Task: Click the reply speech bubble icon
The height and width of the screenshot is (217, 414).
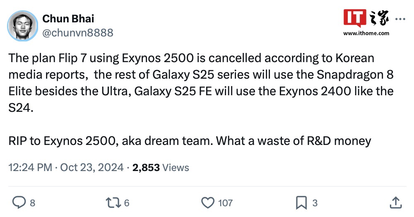Action: pos(19,203)
